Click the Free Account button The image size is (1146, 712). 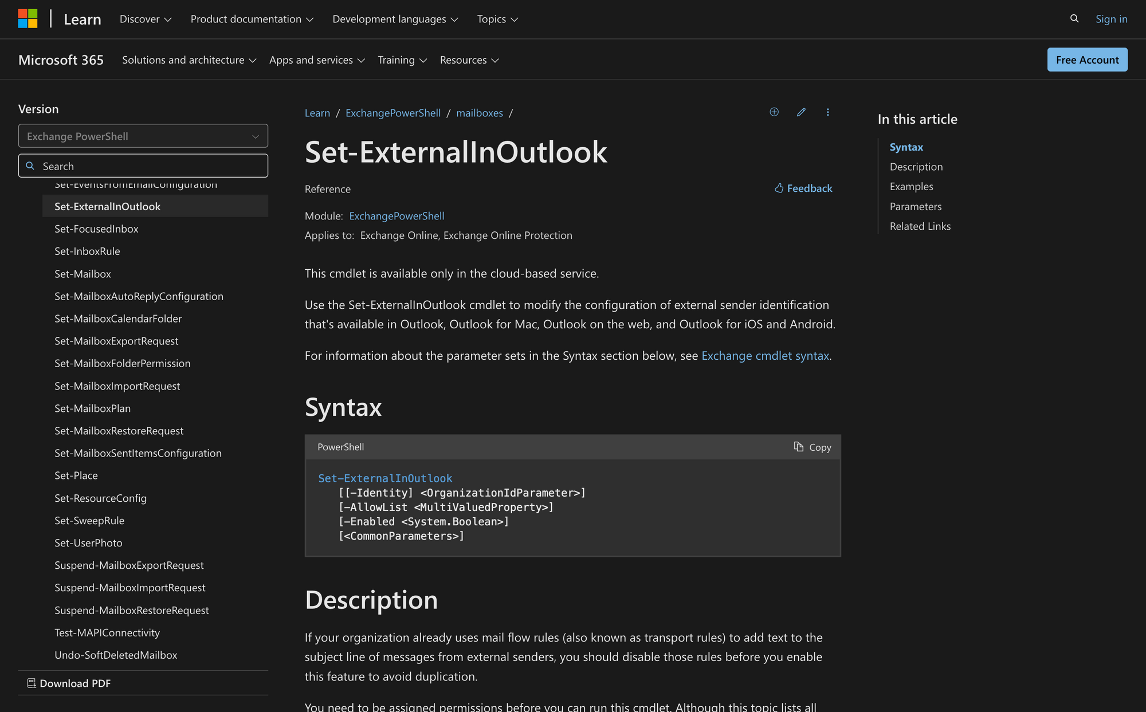pos(1087,60)
